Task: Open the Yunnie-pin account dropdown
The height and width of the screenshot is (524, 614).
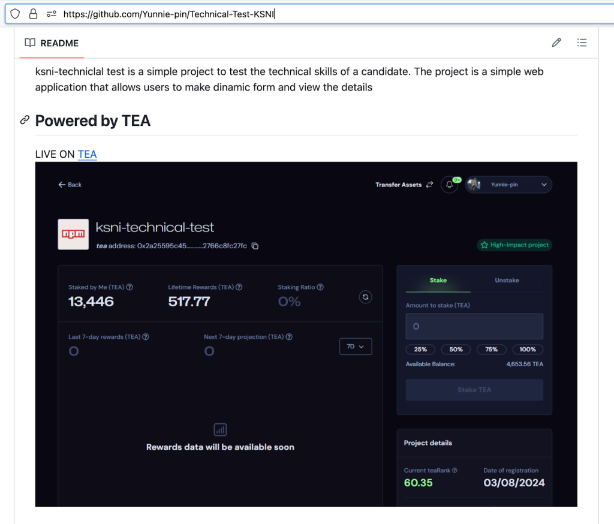Action: (508, 185)
